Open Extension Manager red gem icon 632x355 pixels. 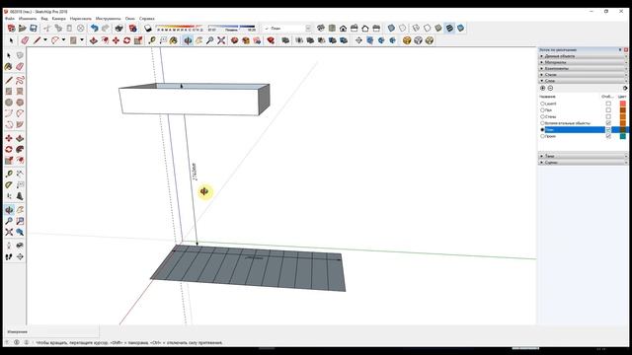(x=271, y=40)
